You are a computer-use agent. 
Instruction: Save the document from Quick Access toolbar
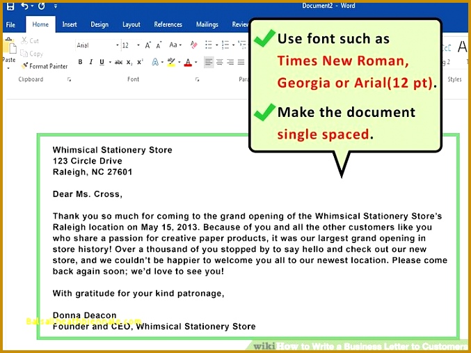tap(10, 6)
